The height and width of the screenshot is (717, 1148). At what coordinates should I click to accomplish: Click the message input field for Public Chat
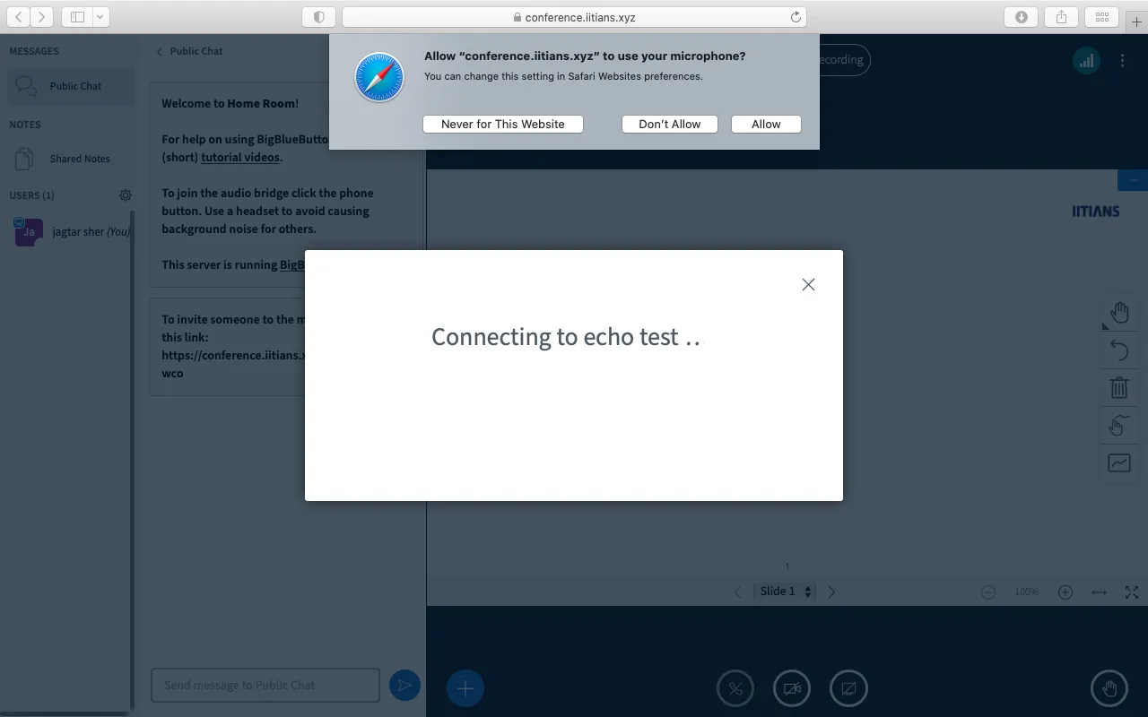[x=265, y=685]
